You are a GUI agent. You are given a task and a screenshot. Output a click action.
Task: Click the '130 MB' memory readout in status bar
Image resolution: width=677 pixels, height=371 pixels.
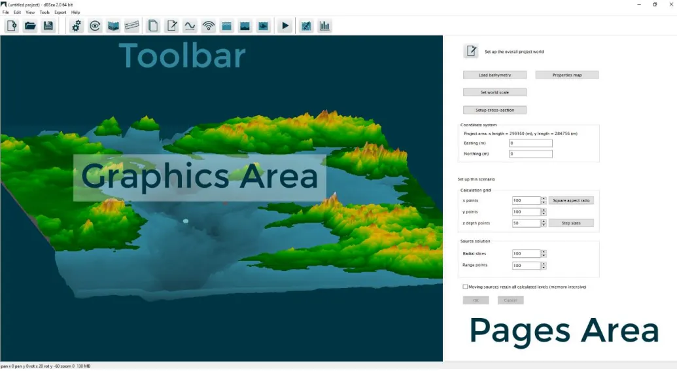tap(84, 366)
